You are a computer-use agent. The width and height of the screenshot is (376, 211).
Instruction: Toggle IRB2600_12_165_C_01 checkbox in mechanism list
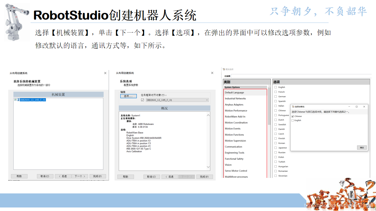click(16, 100)
